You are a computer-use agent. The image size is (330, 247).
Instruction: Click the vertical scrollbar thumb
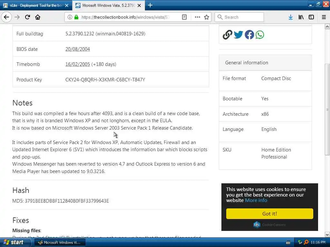point(327,109)
